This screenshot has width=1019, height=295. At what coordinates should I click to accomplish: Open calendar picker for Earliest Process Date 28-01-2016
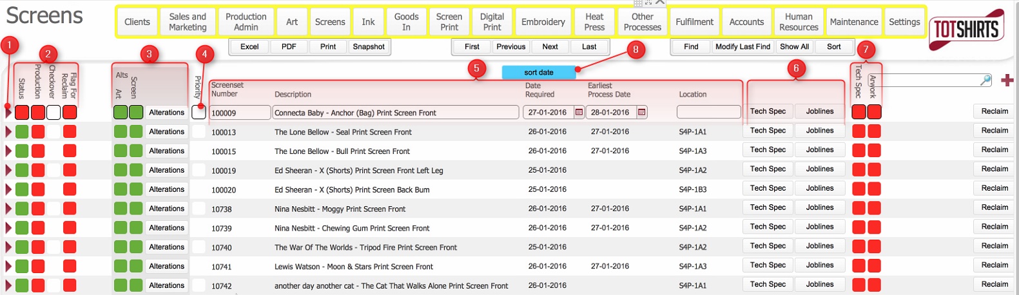coord(641,112)
